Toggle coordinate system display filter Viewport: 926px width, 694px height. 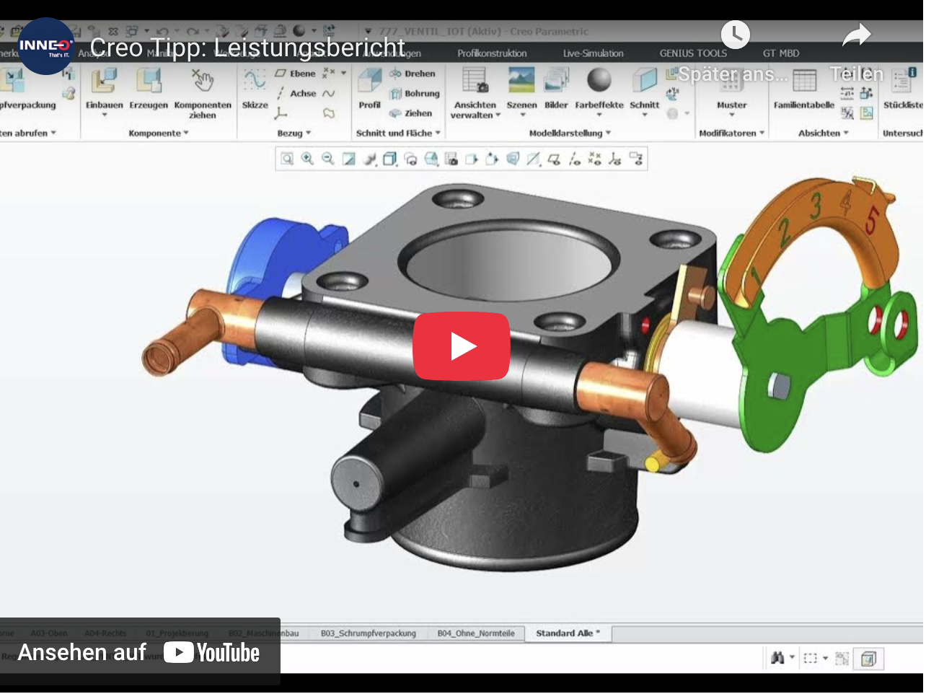(615, 159)
